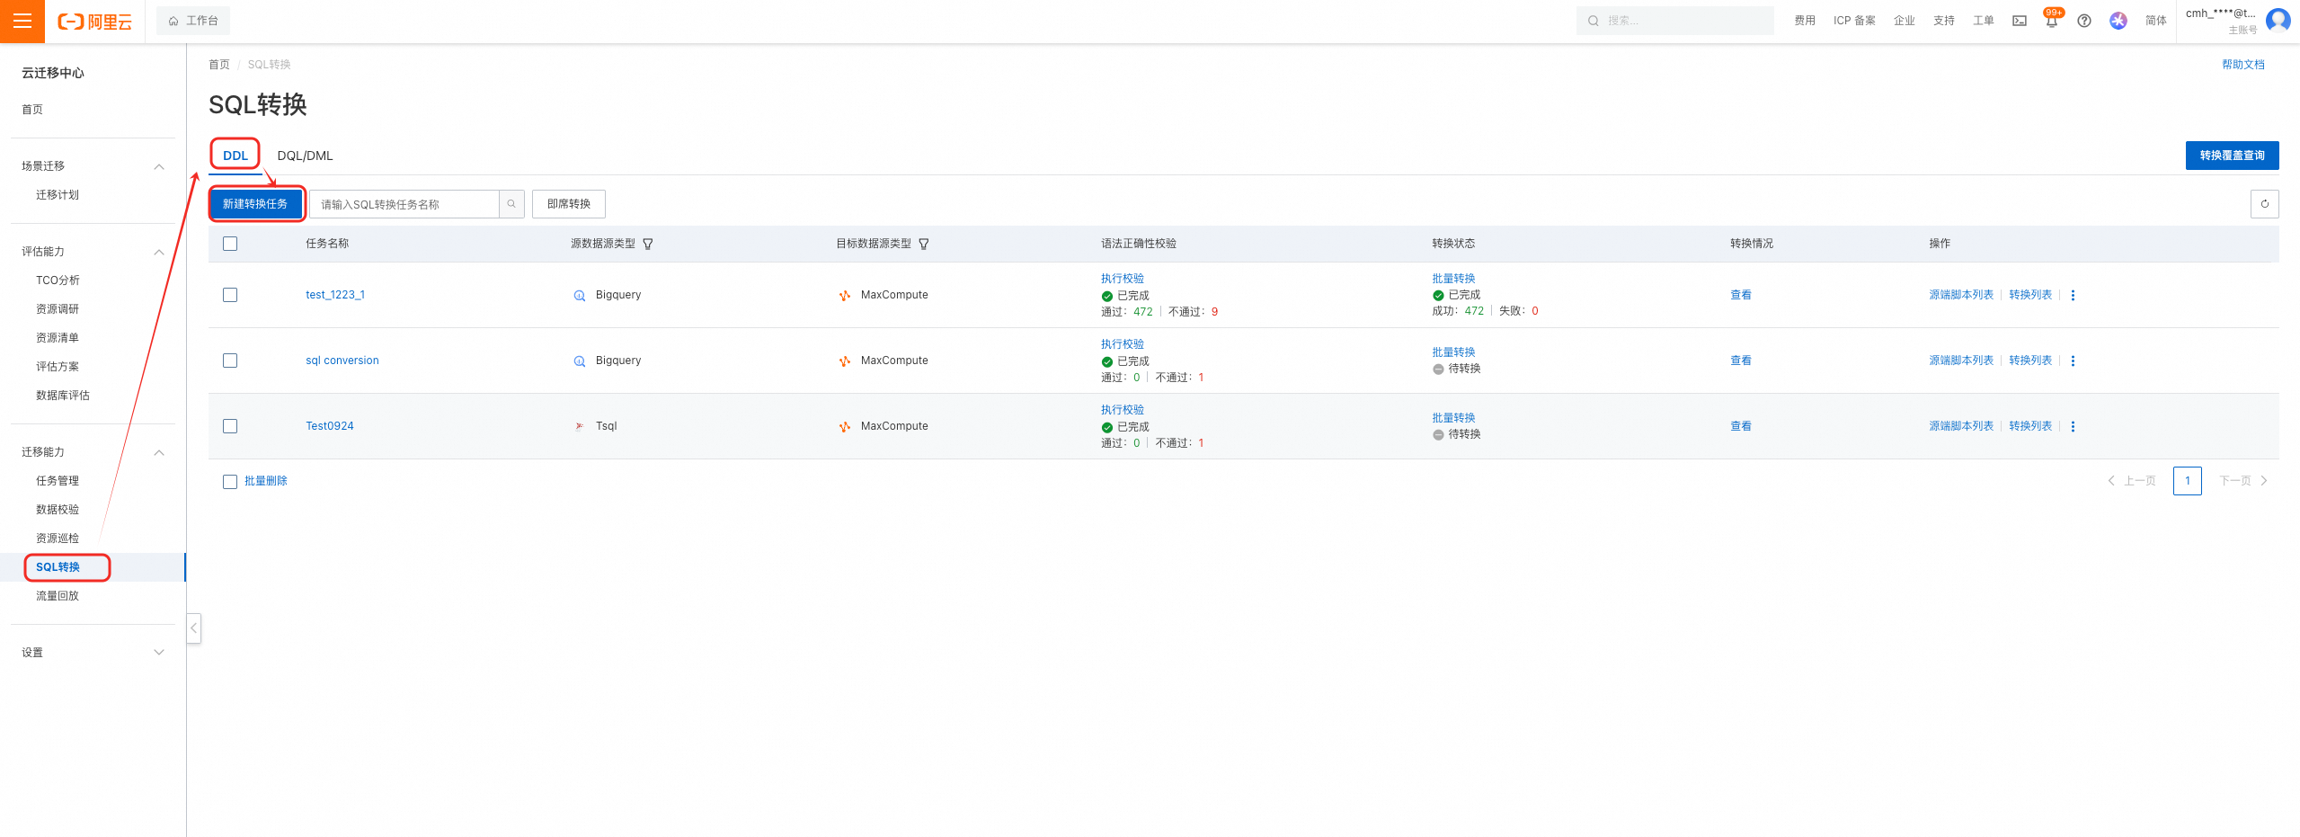The height and width of the screenshot is (837, 2300).
Task: Collapse the 评估能力 section
Action: click(159, 252)
